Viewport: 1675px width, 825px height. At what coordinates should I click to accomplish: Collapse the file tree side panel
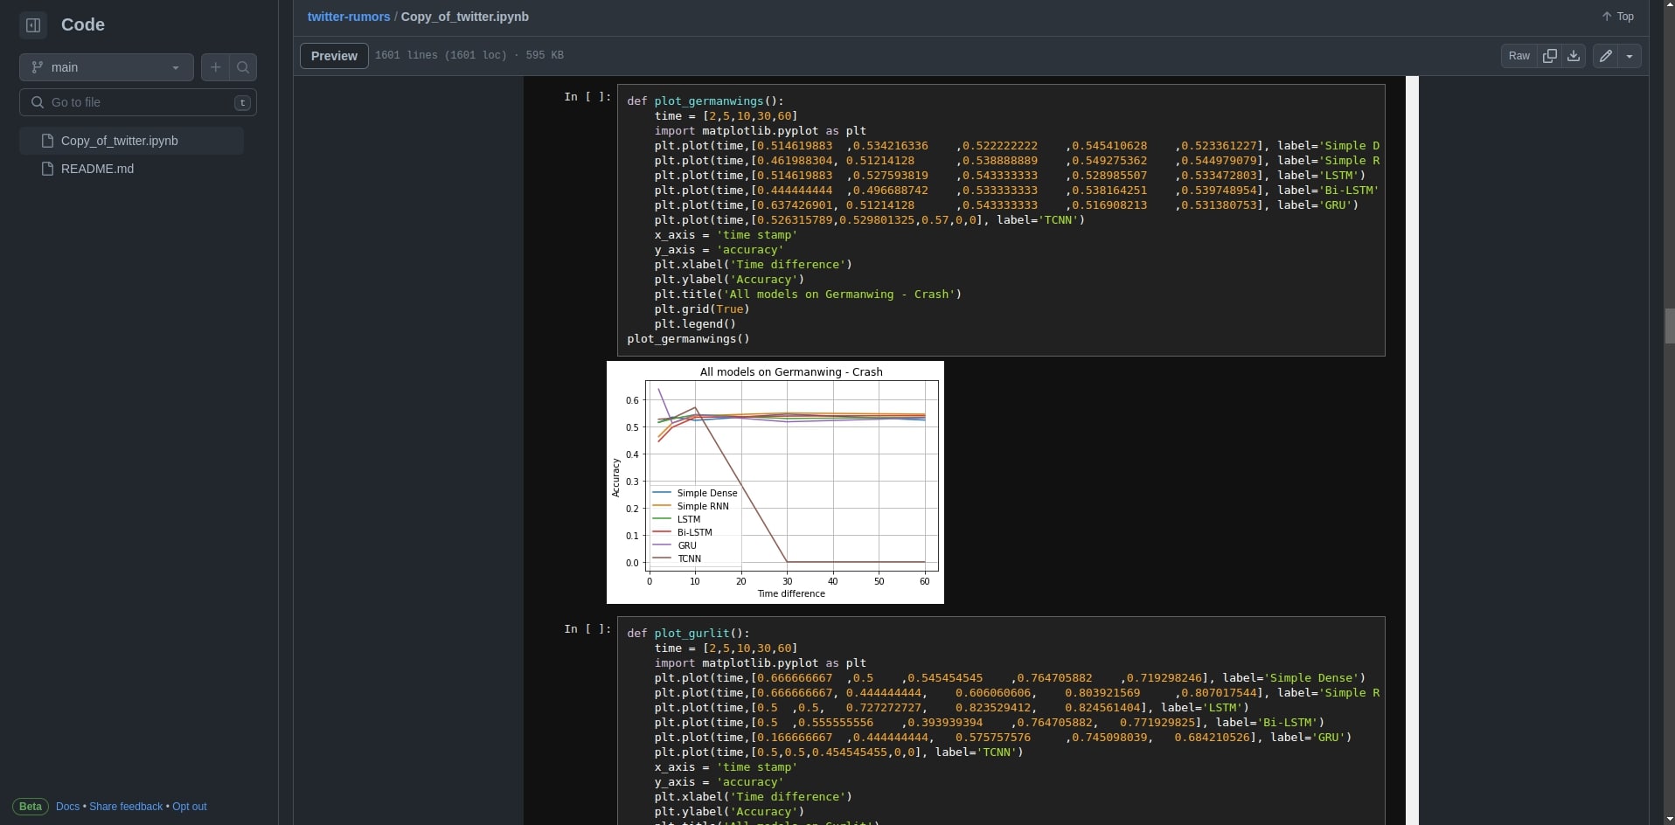(x=33, y=25)
